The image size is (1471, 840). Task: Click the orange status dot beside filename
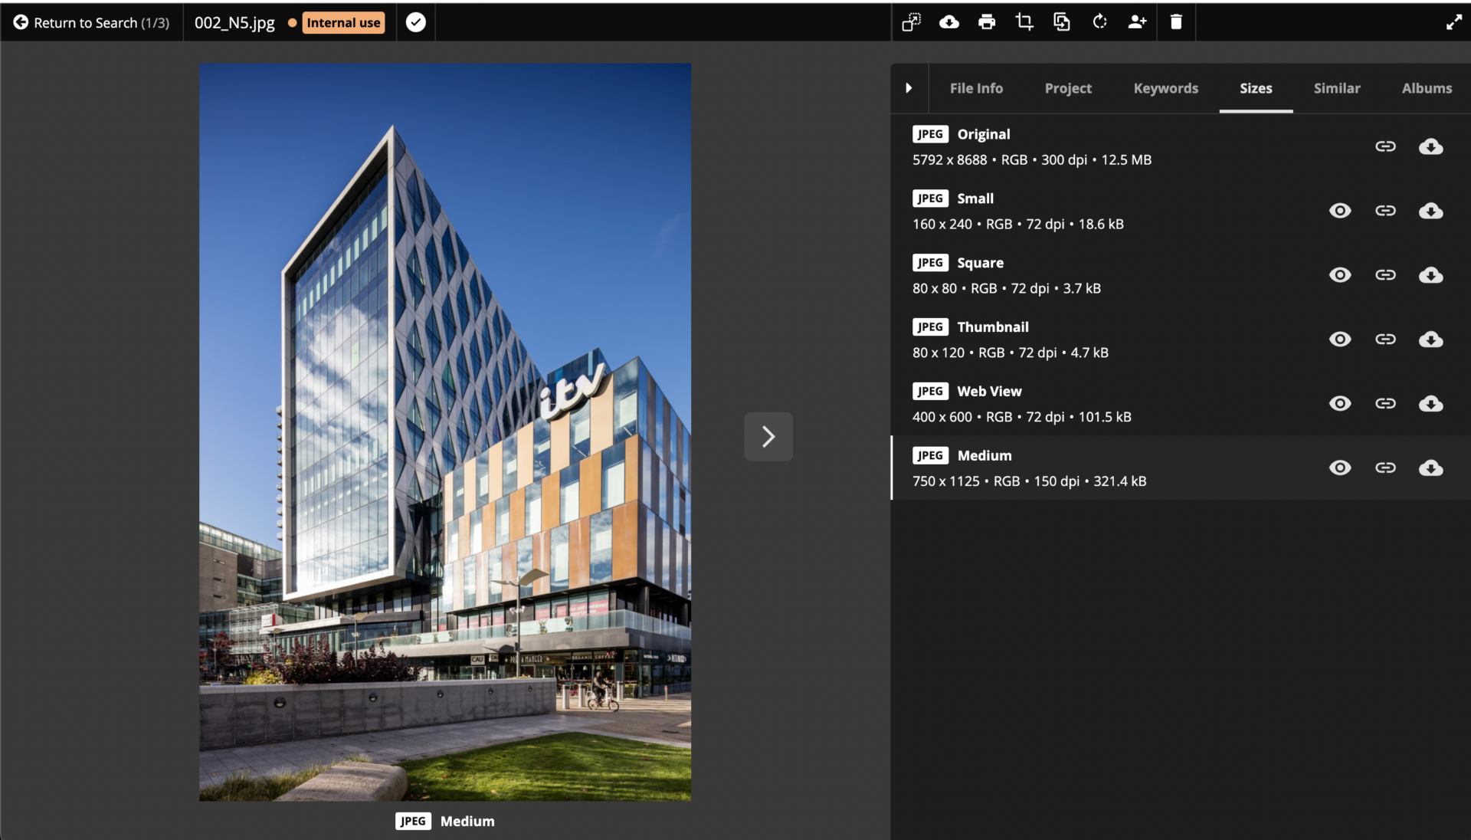[x=292, y=23]
